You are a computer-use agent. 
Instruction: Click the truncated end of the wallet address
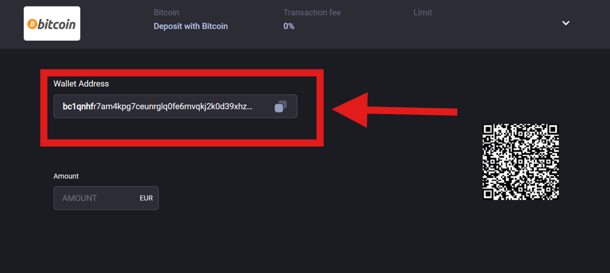243,107
